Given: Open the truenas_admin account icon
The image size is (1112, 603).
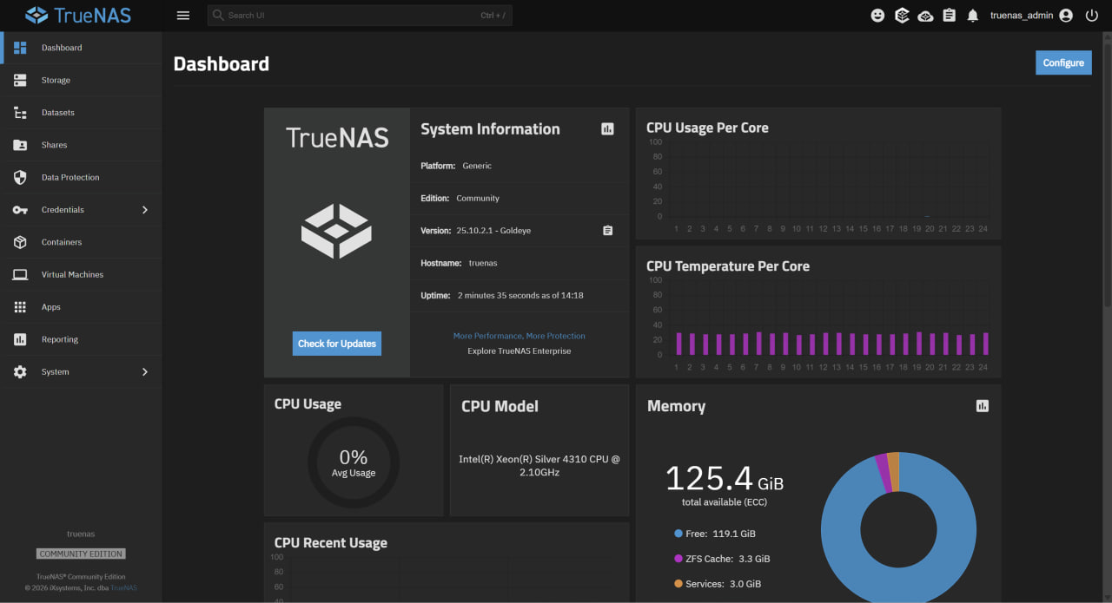Looking at the screenshot, I should tap(1065, 15).
